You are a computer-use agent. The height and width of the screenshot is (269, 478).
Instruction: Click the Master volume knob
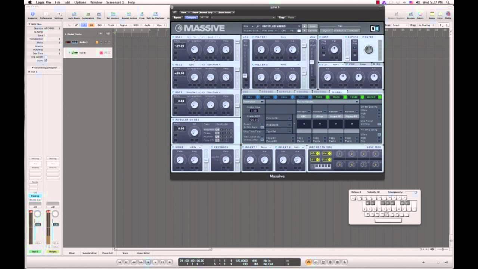(369, 50)
